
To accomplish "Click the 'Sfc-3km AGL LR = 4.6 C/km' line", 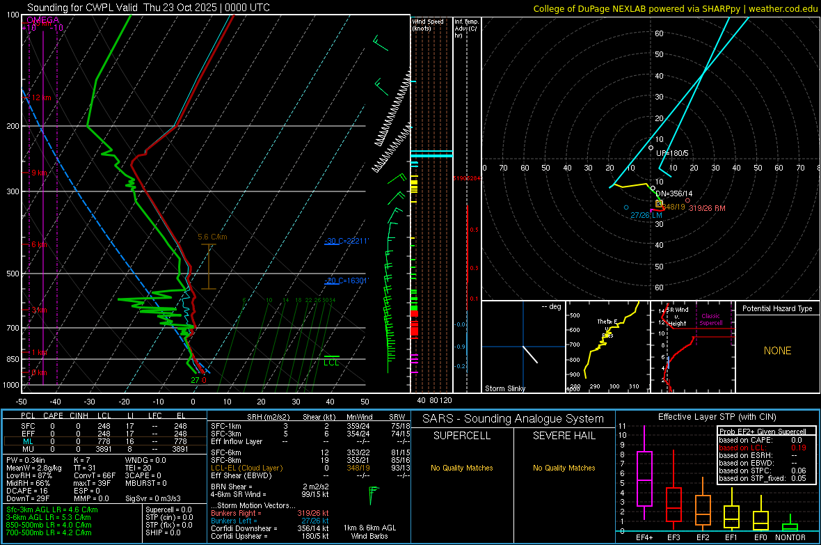I will point(52,510).
